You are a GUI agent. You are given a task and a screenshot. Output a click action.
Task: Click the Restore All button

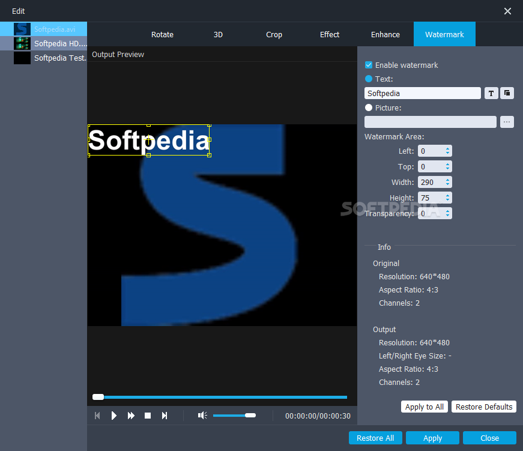pos(375,438)
